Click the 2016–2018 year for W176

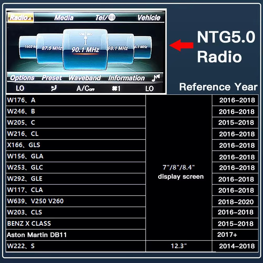coord(235,100)
